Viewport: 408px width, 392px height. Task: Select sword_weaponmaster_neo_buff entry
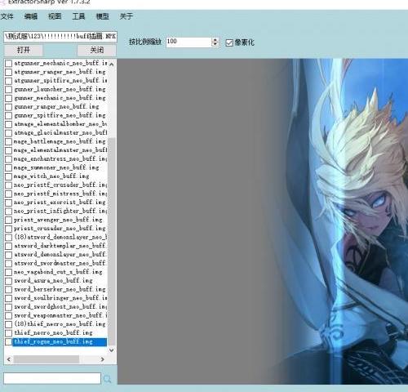[x=60, y=315]
